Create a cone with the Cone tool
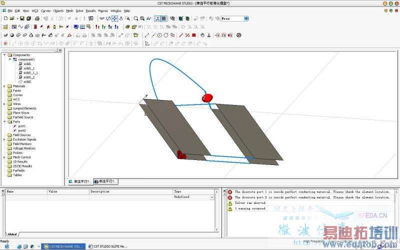The width and height of the screenshot is (400, 250). point(31,35)
